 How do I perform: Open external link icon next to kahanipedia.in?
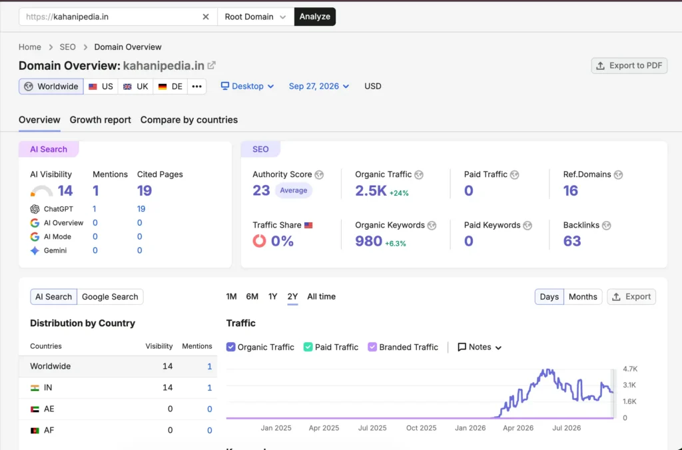[x=211, y=65]
